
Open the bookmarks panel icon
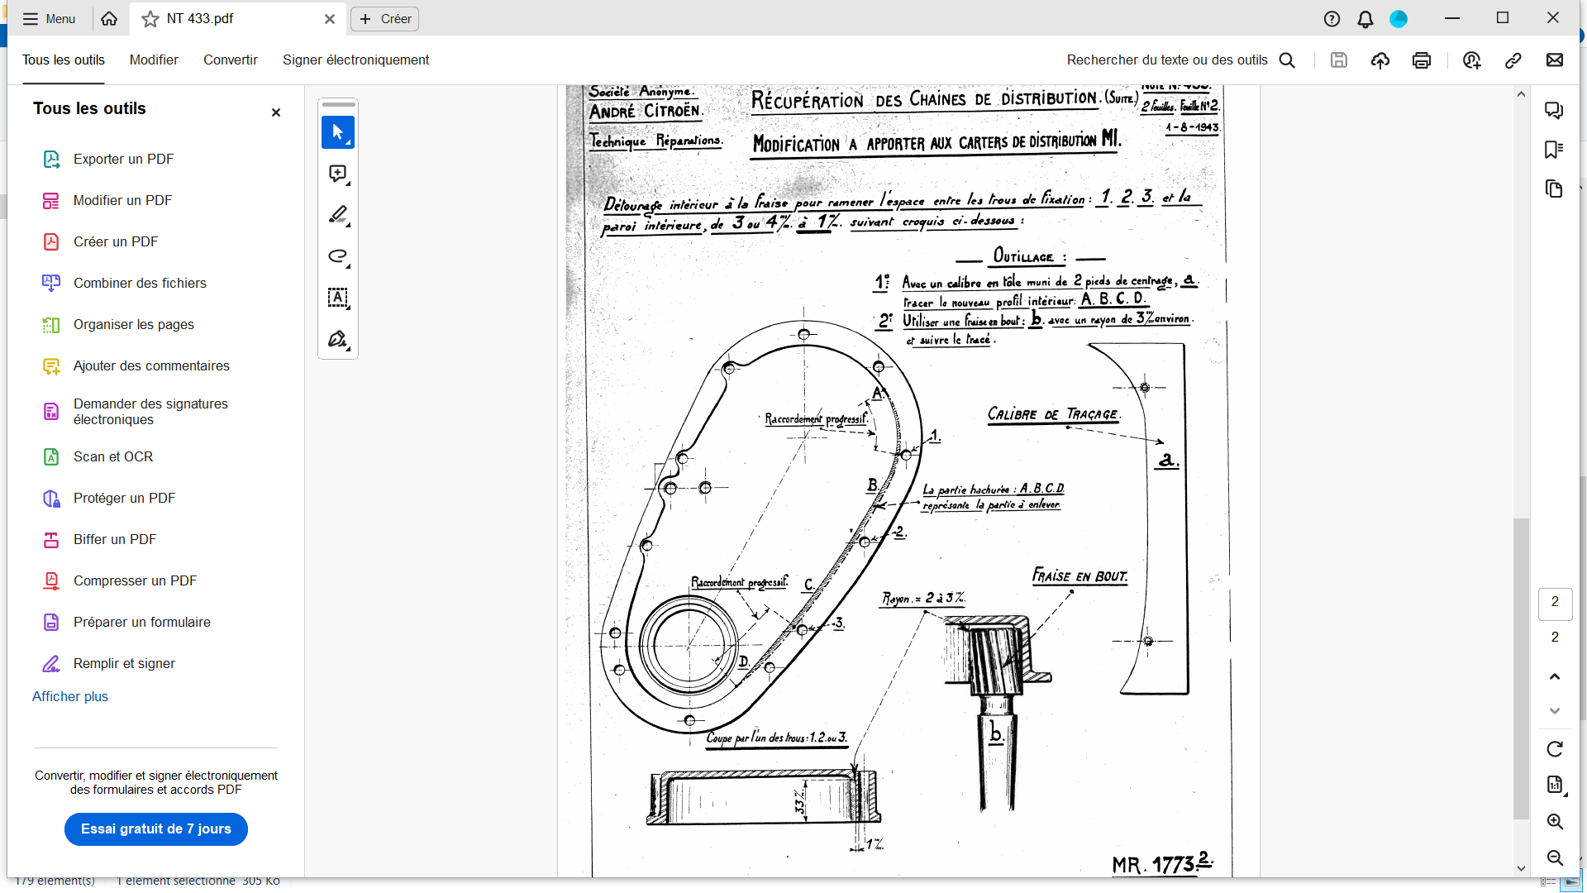pyautogui.click(x=1554, y=150)
